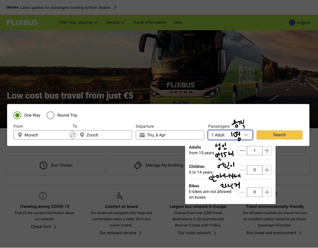Screen dimensions: 318x248
Task: Expand the Service dropdown menu
Action: pyautogui.click(x=115, y=23)
